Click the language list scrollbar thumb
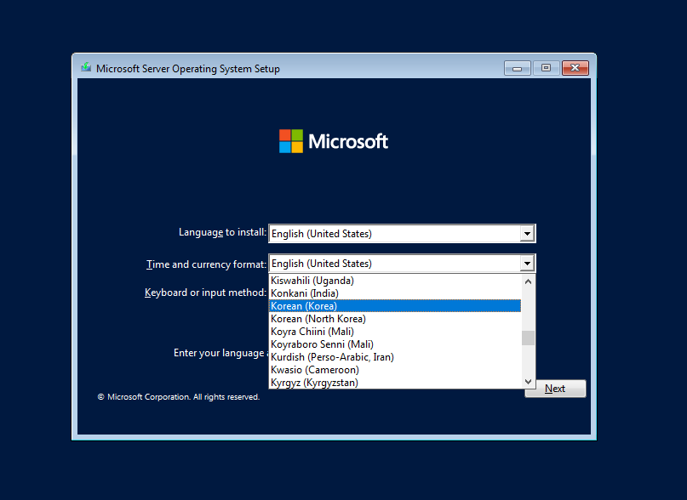 528,338
